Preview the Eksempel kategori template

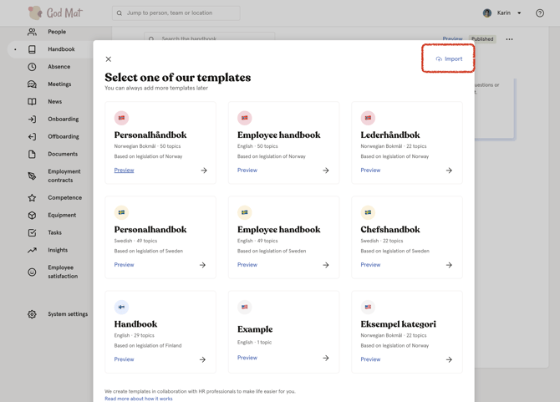point(370,359)
